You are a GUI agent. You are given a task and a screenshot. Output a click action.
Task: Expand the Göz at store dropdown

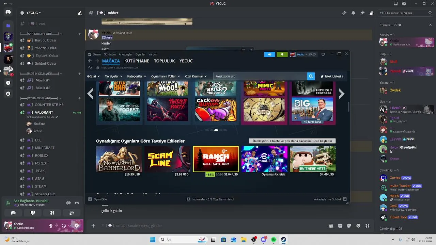94,76
